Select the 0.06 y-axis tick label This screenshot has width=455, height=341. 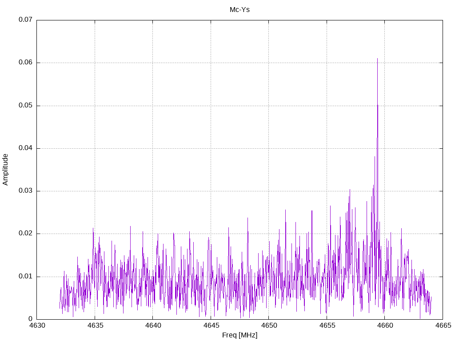click(25, 63)
